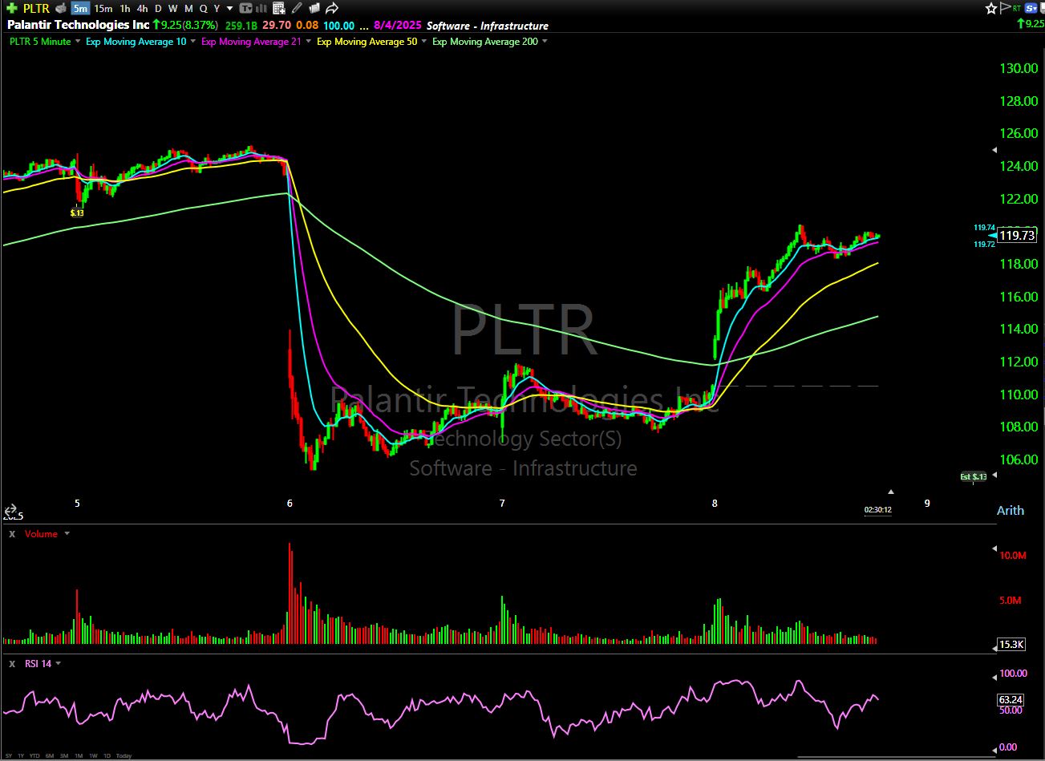Click the 8/4/2025 date

coord(399,26)
